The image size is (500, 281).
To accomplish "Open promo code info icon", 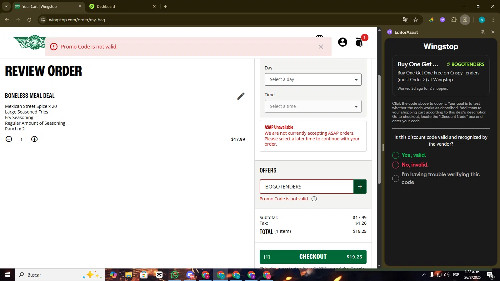I will click(314, 199).
